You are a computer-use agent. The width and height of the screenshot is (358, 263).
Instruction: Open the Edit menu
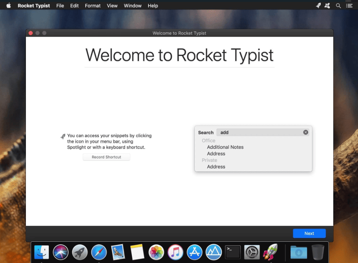pyautogui.click(x=74, y=6)
